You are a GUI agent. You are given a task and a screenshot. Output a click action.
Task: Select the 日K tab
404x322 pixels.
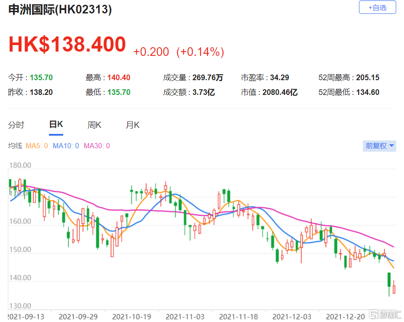(56, 124)
